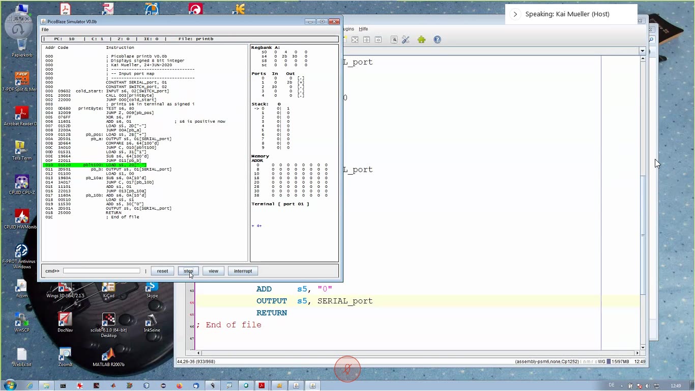Screen dimensions: 695x391
Task: Select the WinSCP desktop icon
Action: [21, 322]
